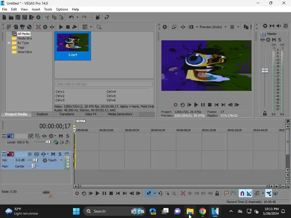Toggle Automatic Crossfades button

coord(249,194)
